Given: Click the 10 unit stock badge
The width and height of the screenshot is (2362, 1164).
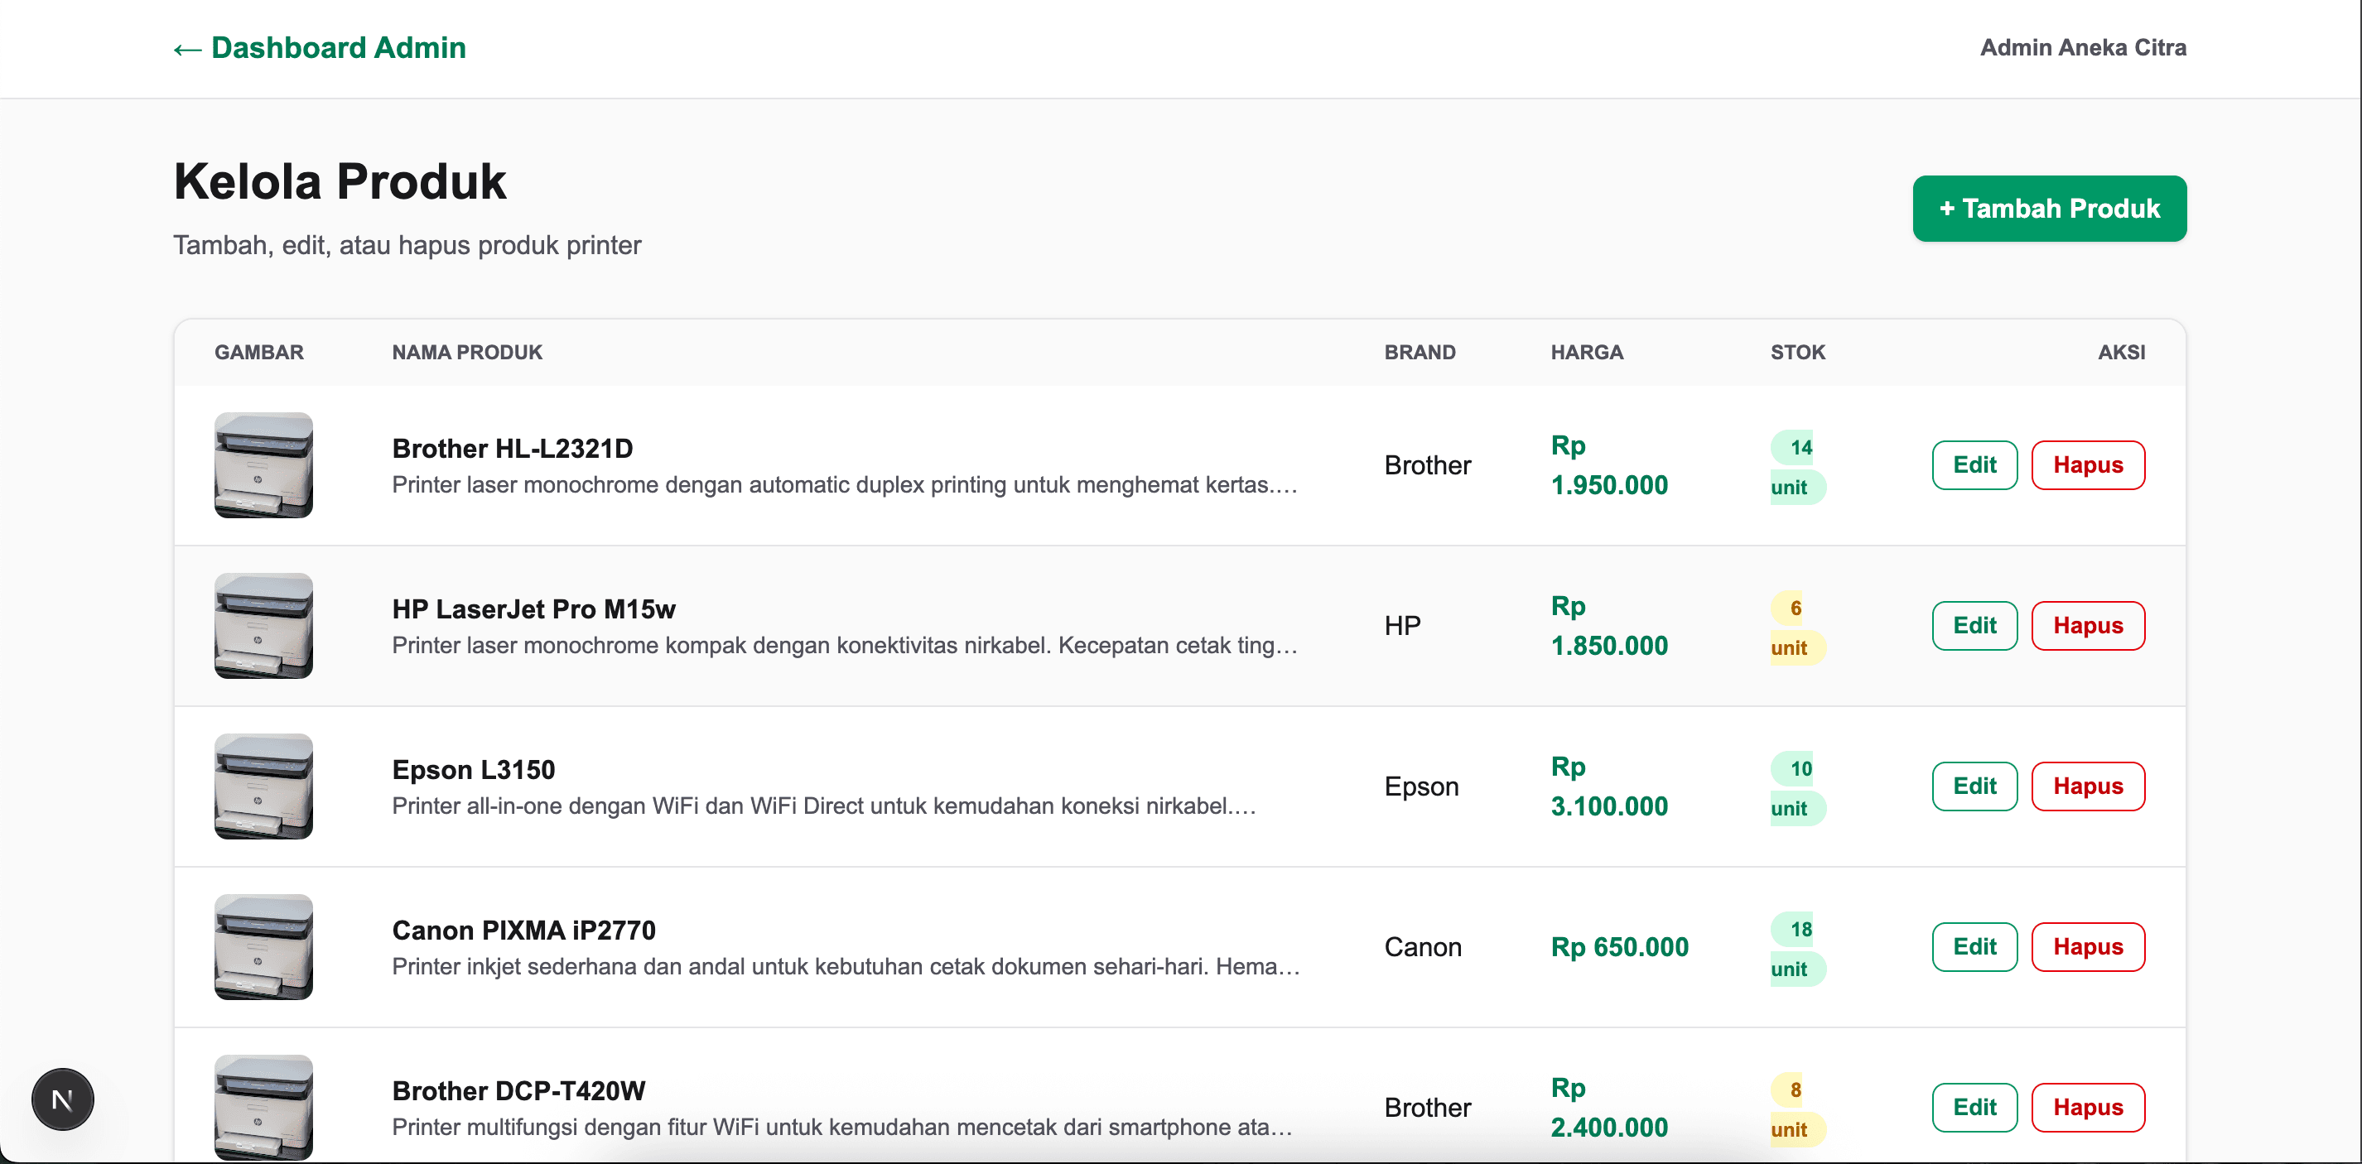Looking at the screenshot, I should [1797, 787].
